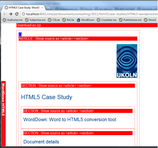158x148 pixels.
Task: Open the Crystalize me bookmark
Action: 107,20
